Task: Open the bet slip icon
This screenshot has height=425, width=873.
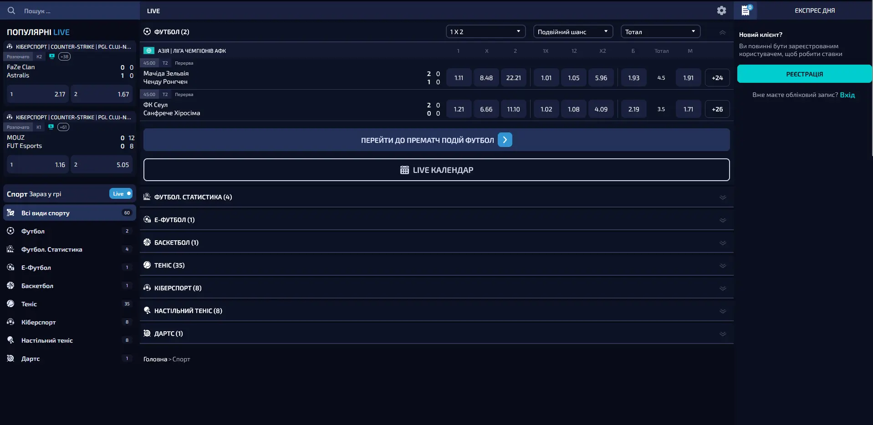Action: (x=745, y=10)
